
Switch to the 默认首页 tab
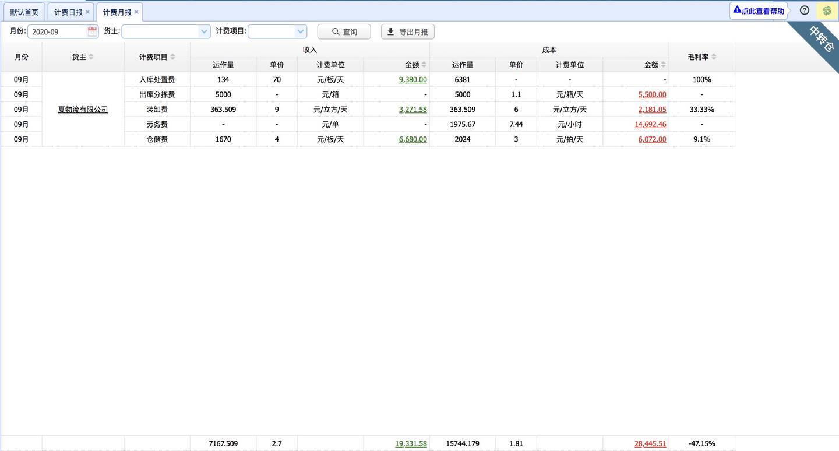pyautogui.click(x=24, y=12)
